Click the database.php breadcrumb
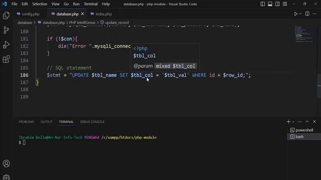The height and width of the screenshot is (180, 321). (54, 22)
